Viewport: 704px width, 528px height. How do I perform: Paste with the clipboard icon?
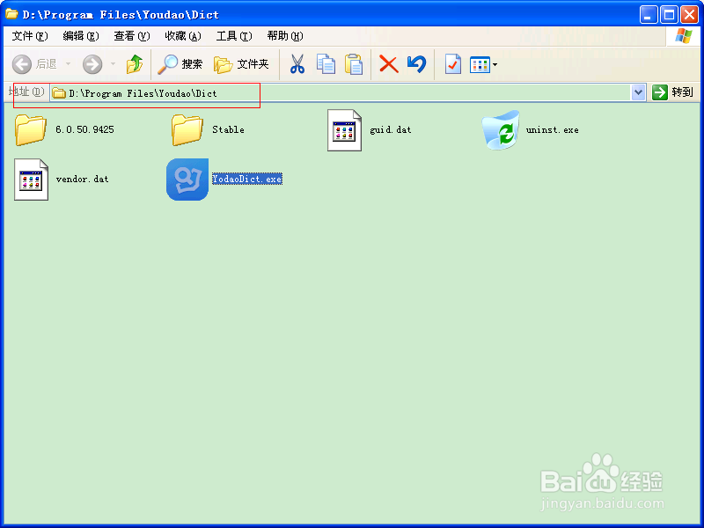tap(354, 64)
